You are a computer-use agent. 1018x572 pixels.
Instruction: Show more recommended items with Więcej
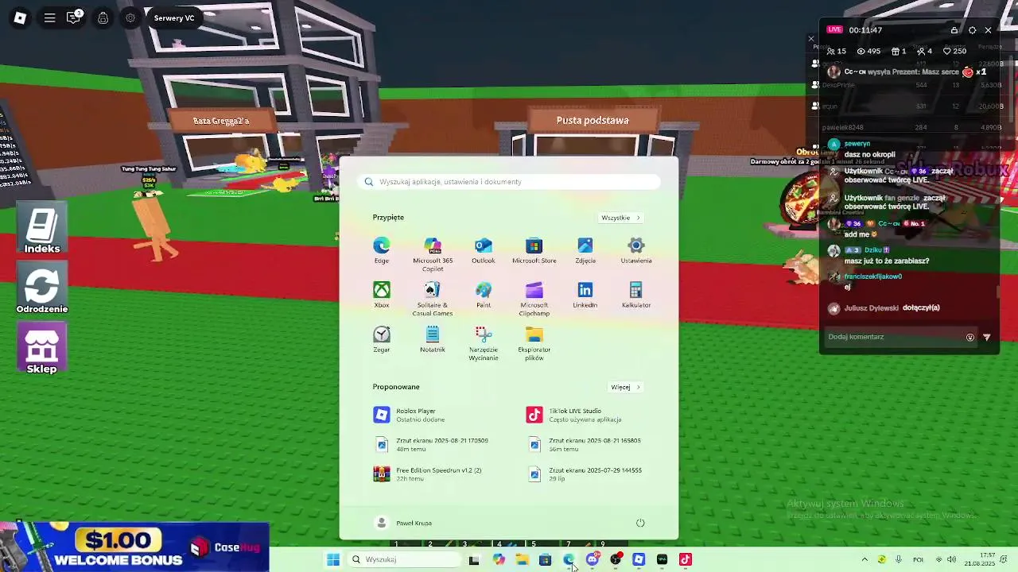[x=626, y=387]
